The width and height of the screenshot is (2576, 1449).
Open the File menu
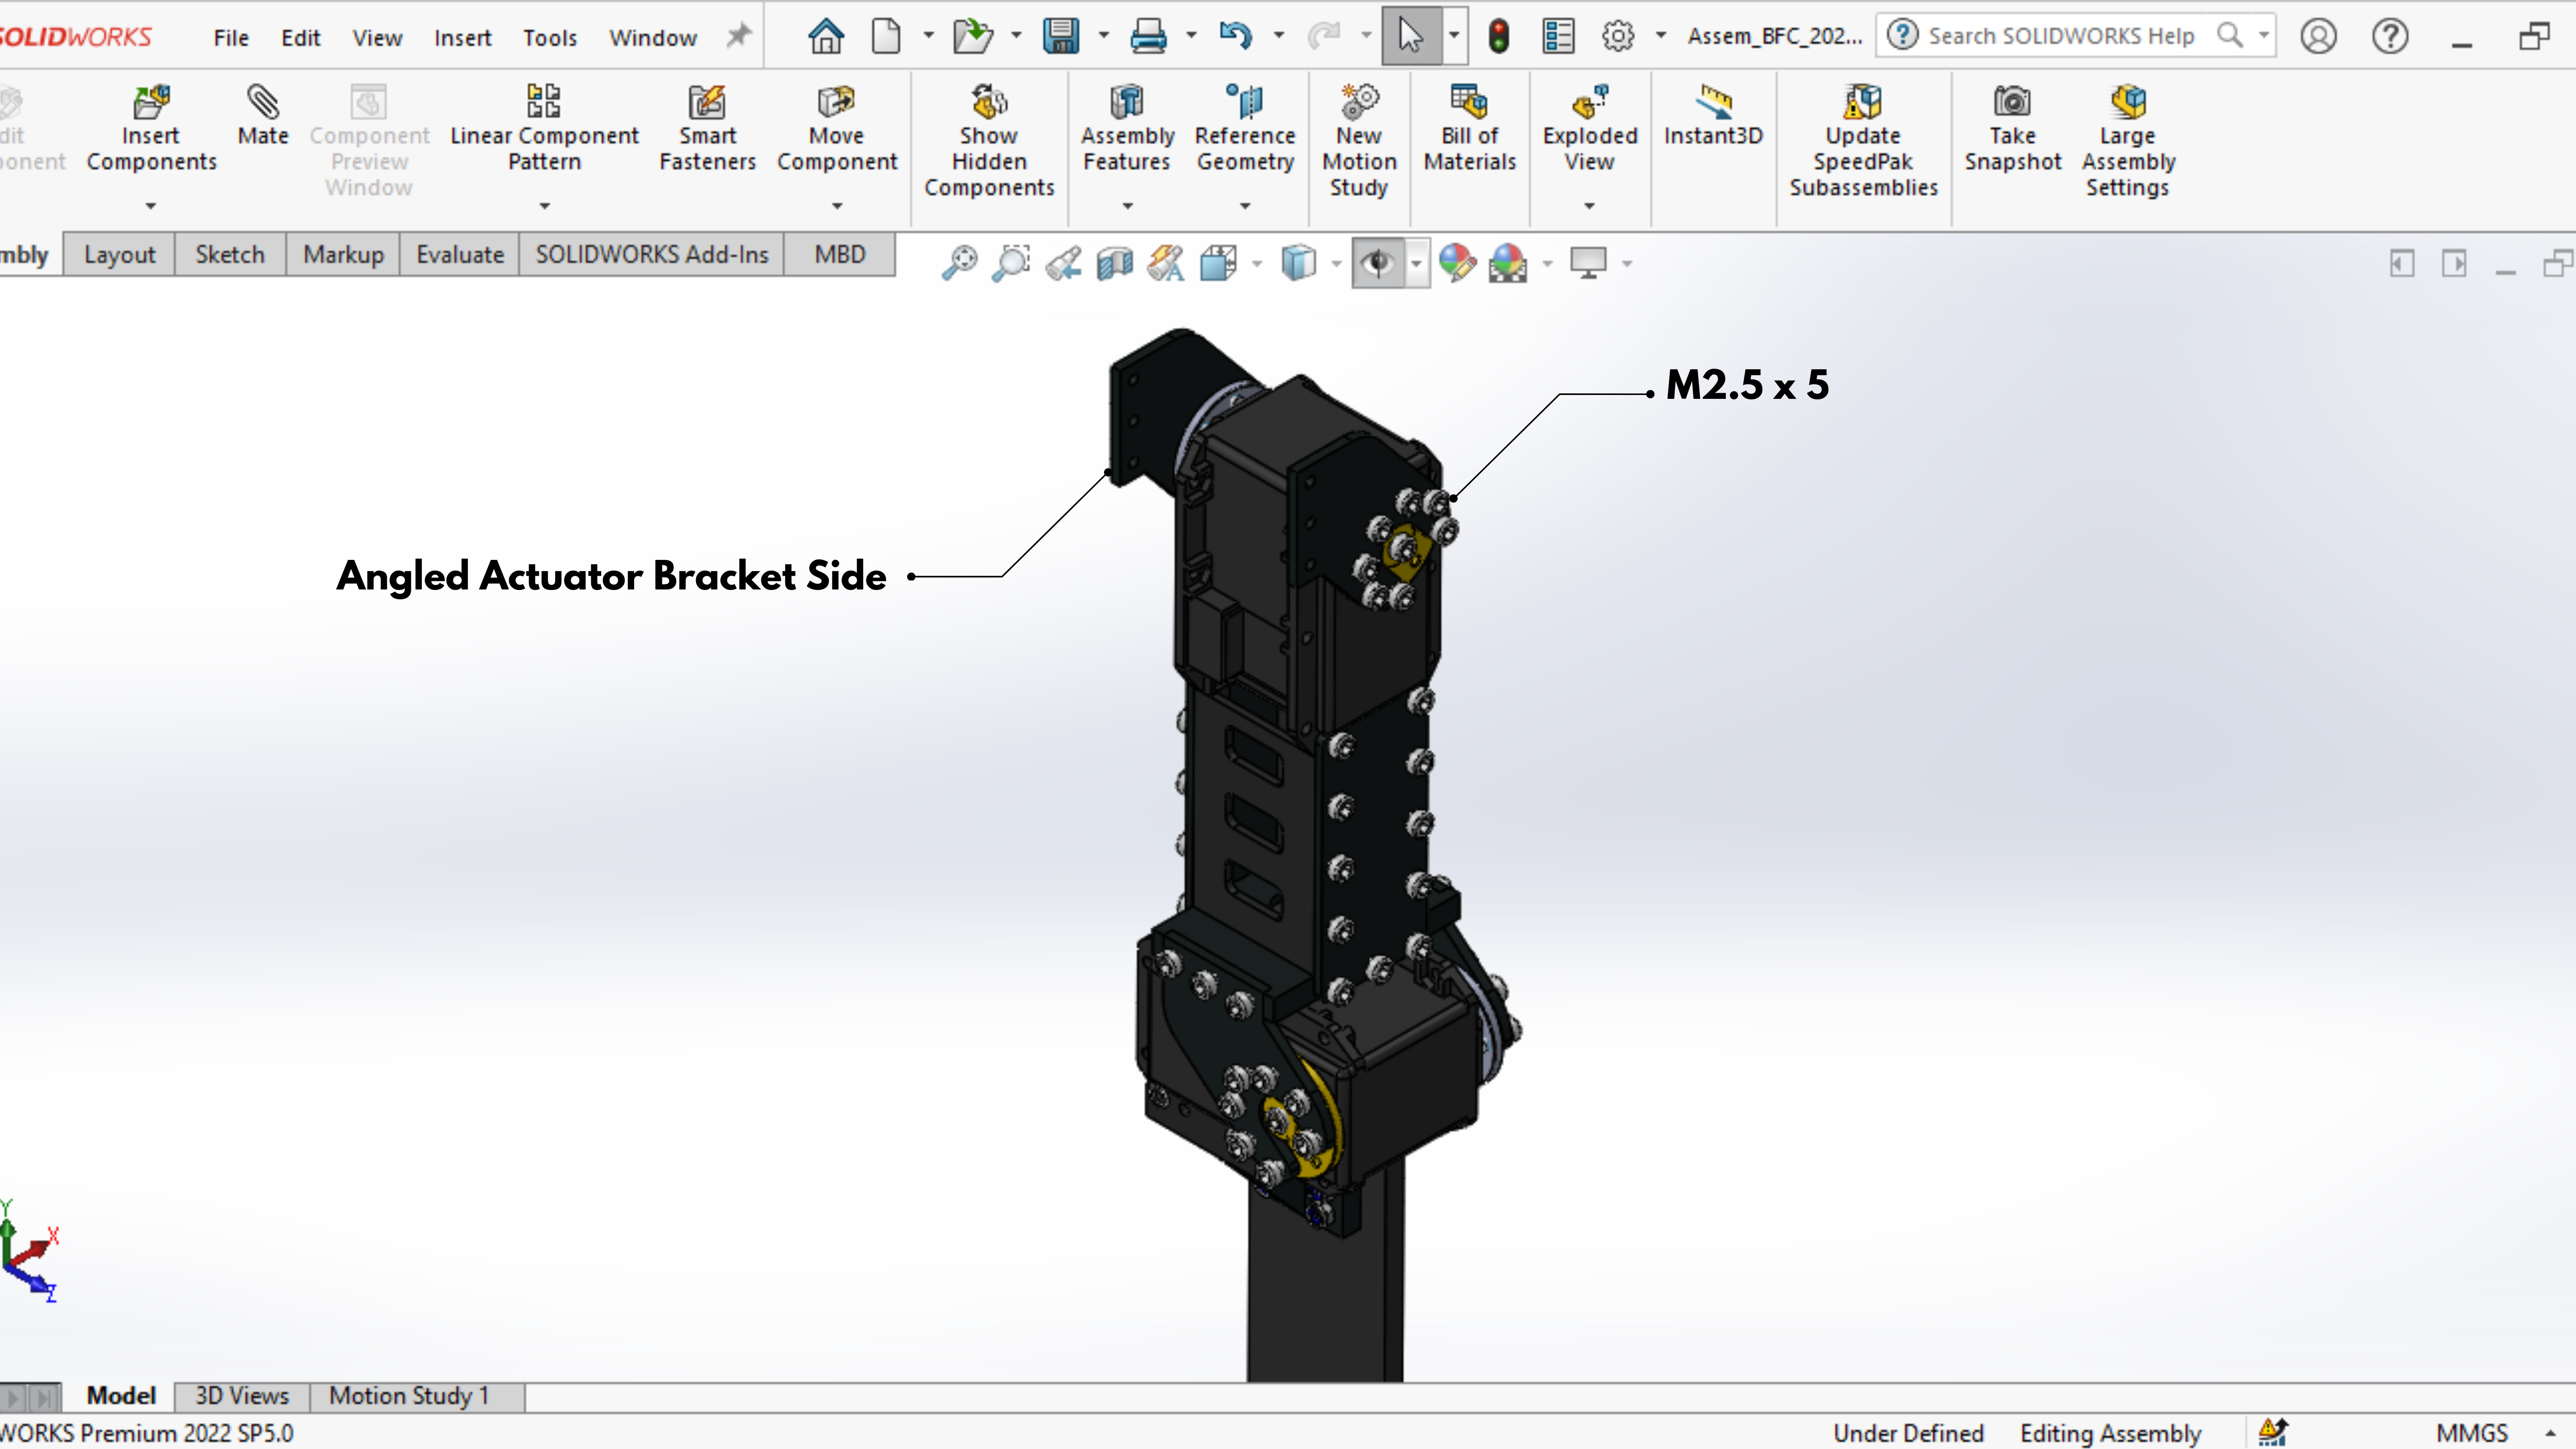[231, 38]
